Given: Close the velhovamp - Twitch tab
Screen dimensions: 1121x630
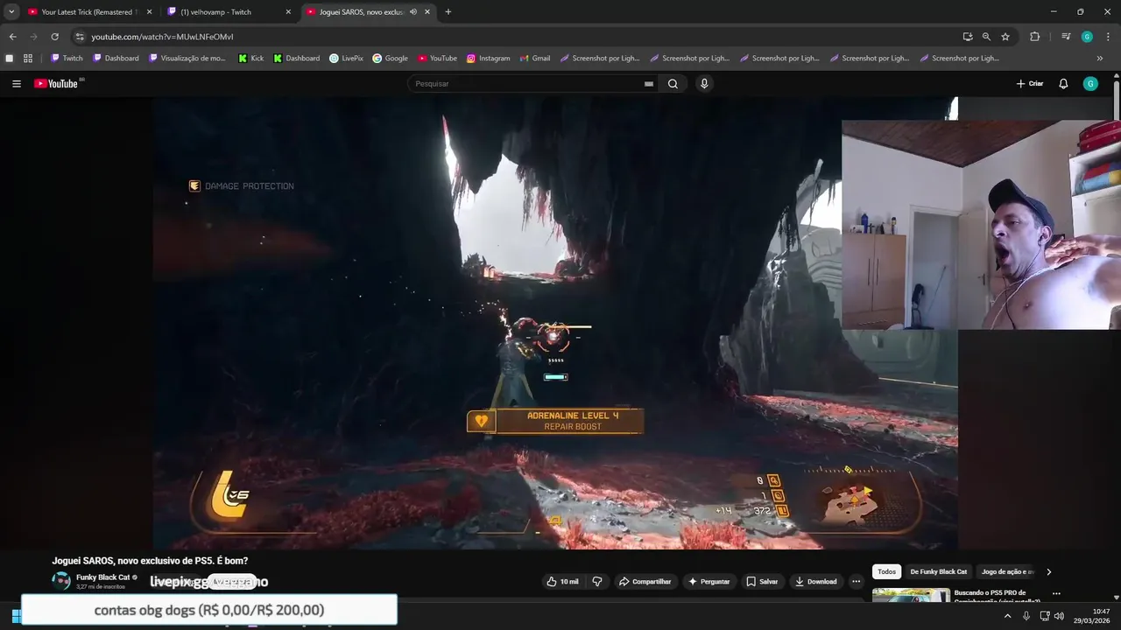Looking at the screenshot, I should (288, 12).
